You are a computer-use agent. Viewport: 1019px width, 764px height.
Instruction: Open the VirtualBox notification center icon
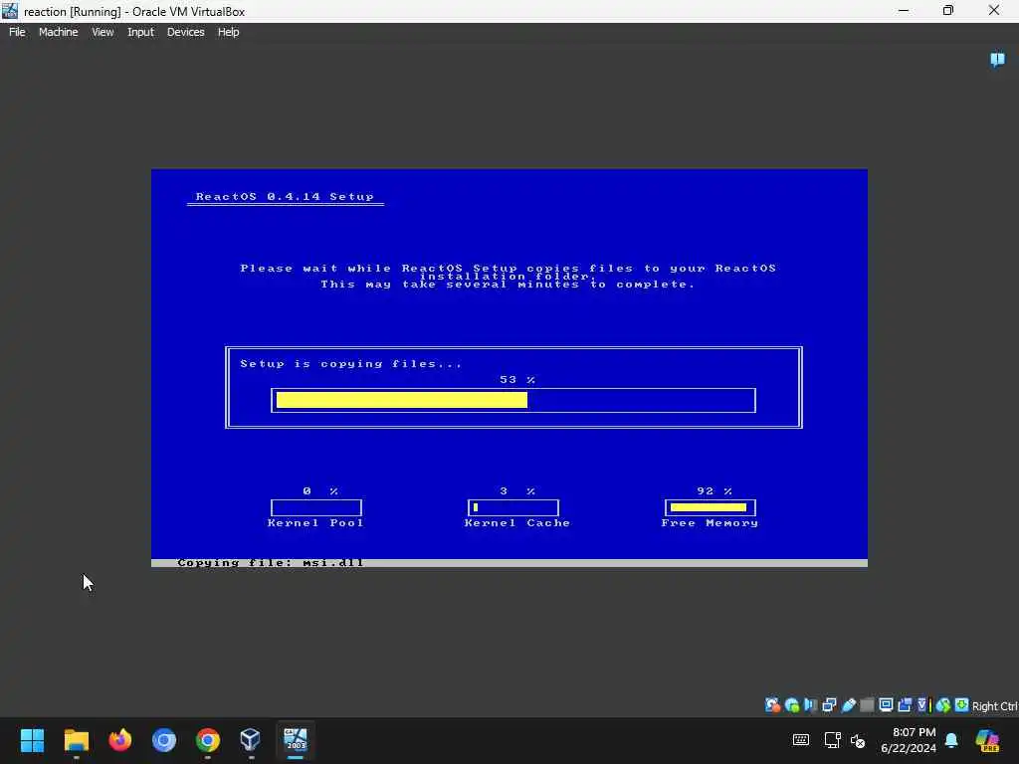tap(997, 60)
